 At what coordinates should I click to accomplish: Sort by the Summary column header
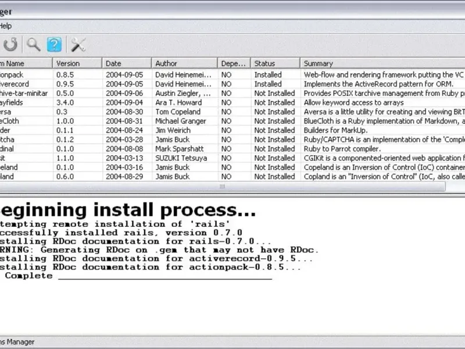382,63
